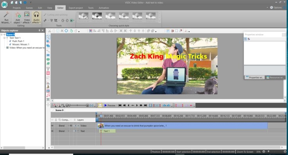Select the Mosaic: Mosaic 1 effect item
Screen dimensions: 288x155
coord(21,45)
